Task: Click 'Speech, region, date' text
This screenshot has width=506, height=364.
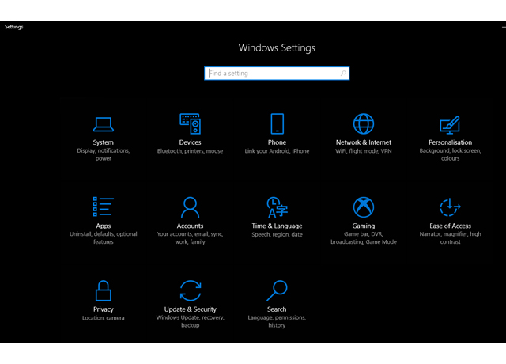Action: click(277, 234)
